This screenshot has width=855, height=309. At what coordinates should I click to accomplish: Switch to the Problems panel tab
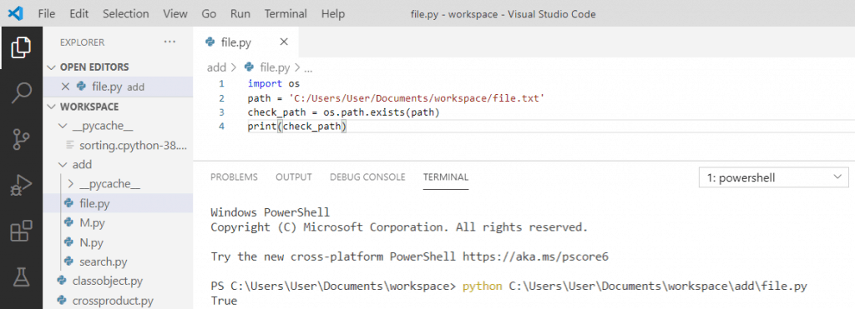[x=234, y=177]
